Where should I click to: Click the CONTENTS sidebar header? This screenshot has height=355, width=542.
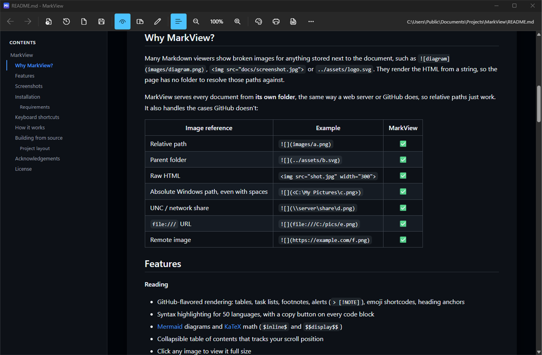coord(23,43)
